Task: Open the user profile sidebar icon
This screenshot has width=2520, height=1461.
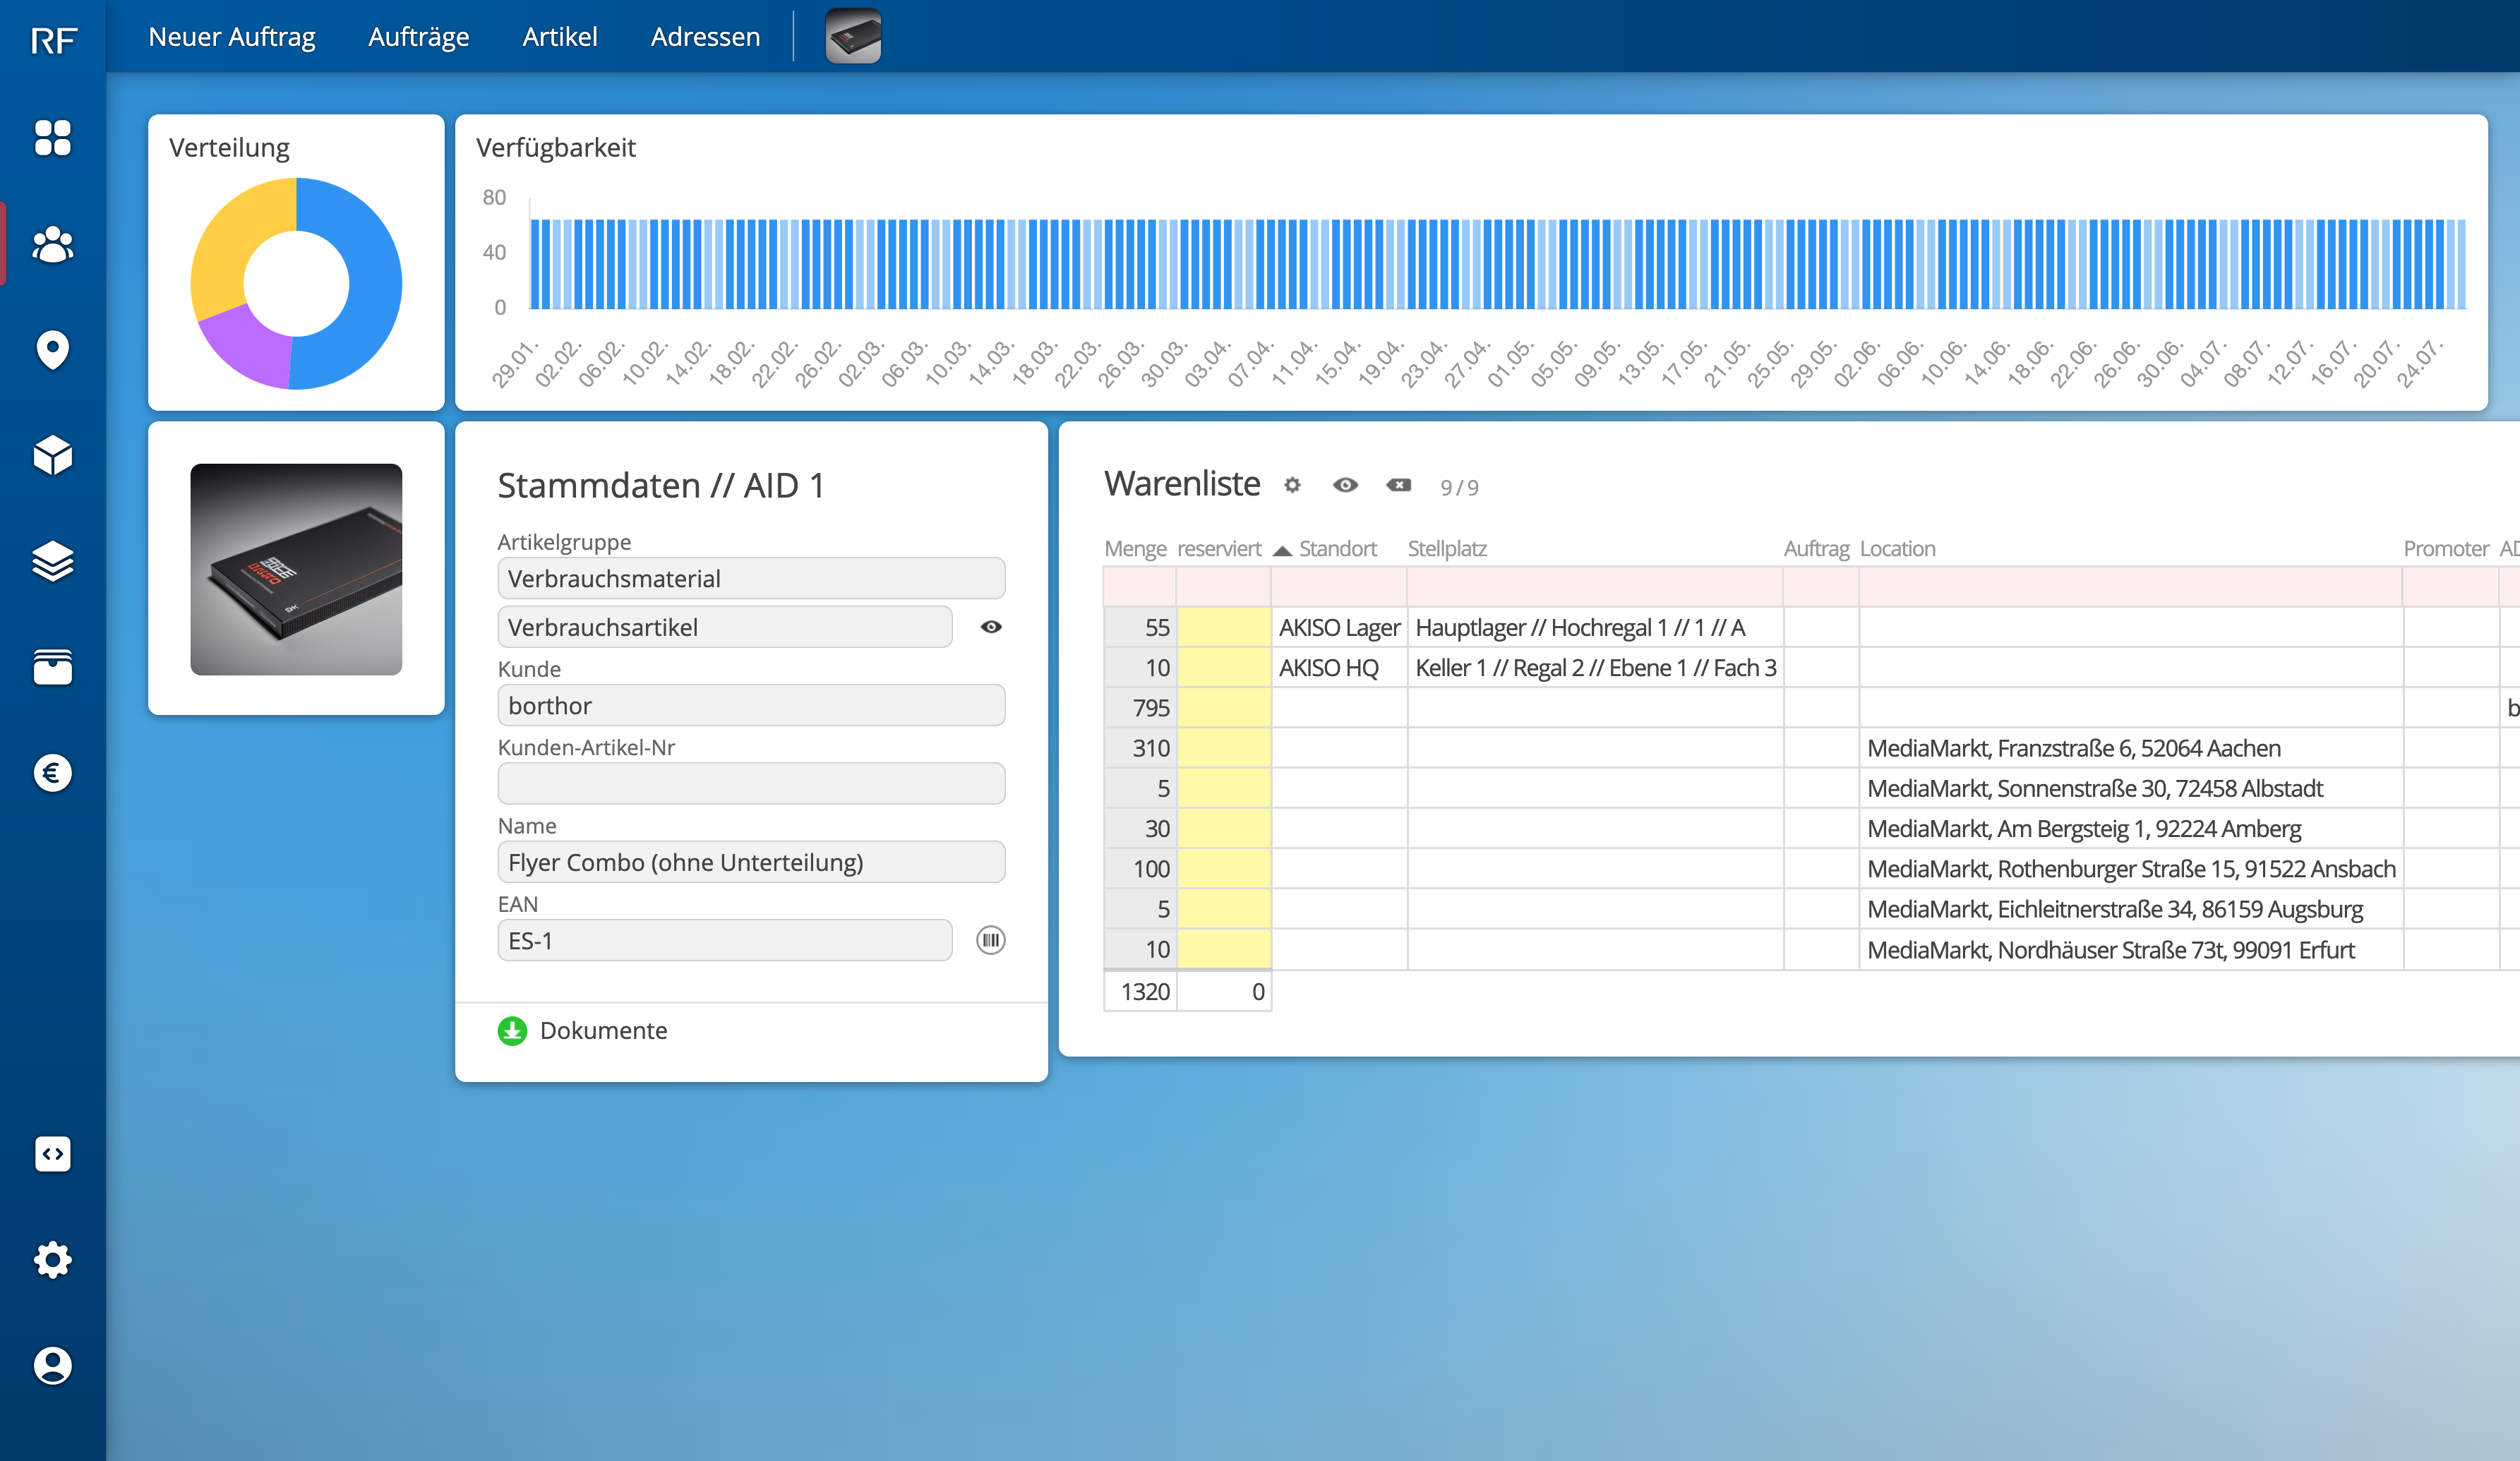Action: (x=52, y=1365)
